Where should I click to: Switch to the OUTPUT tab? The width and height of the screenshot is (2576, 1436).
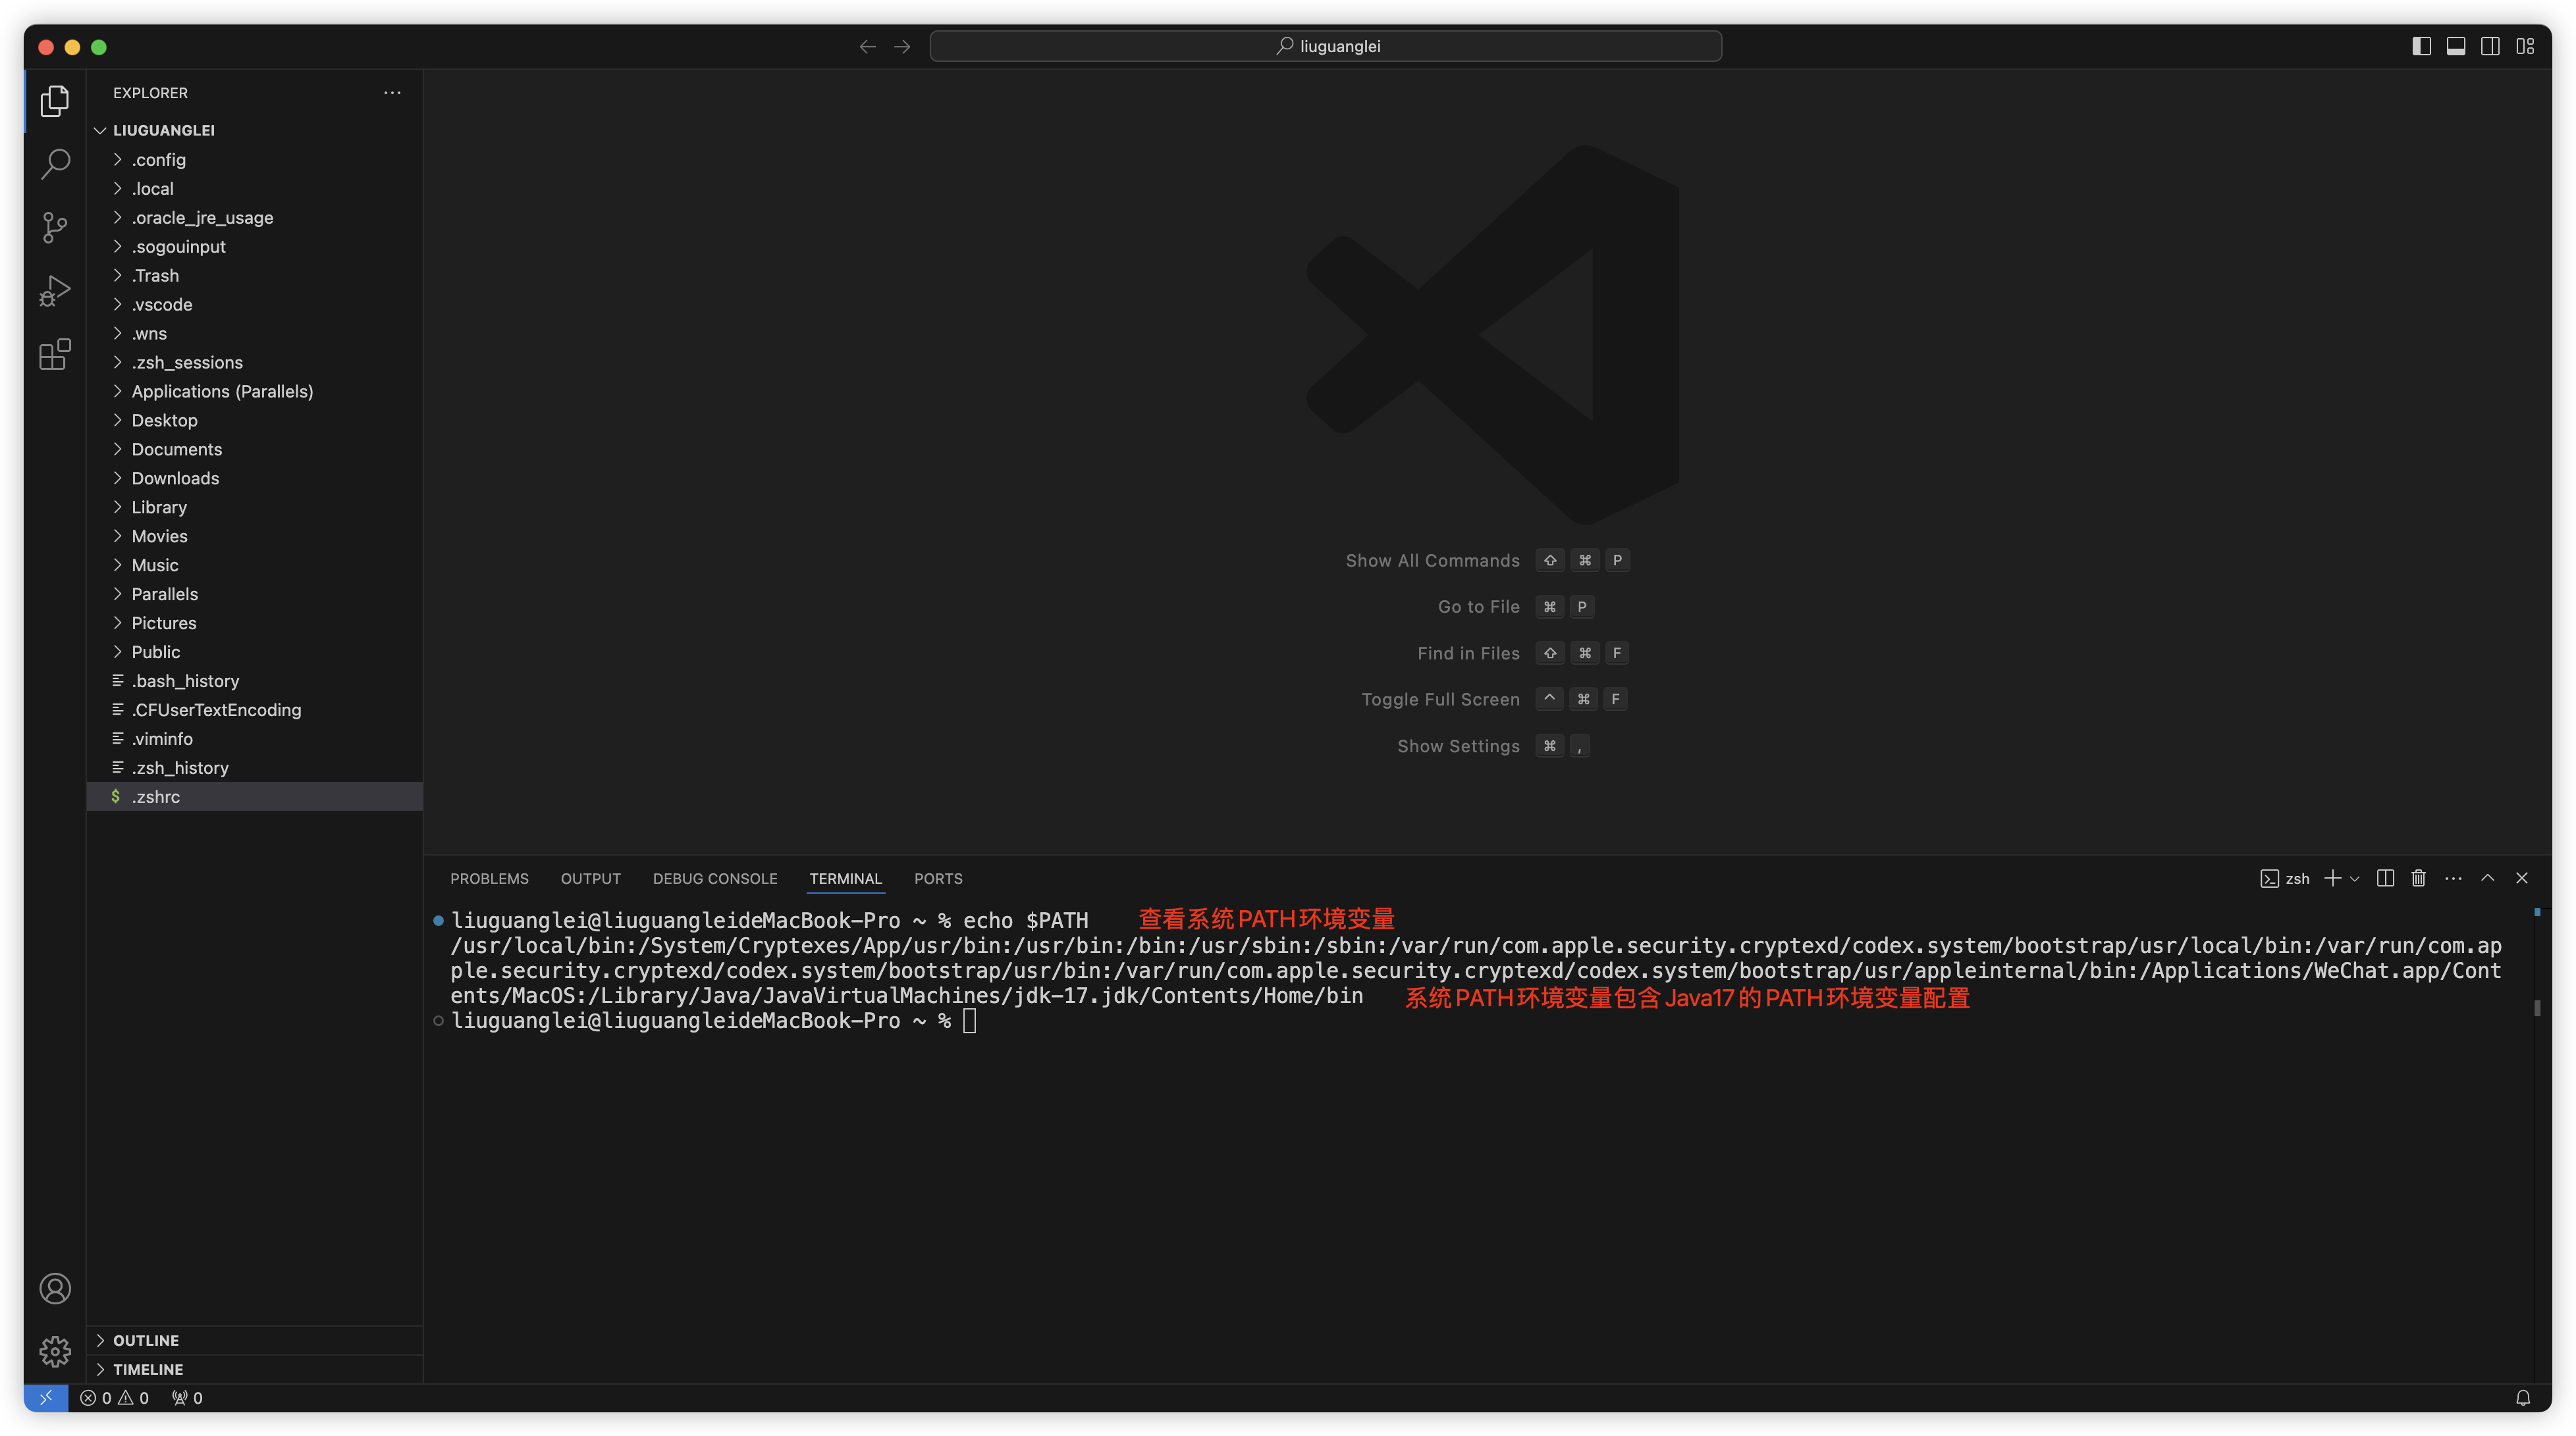pyautogui.click(x=590, y=879)
